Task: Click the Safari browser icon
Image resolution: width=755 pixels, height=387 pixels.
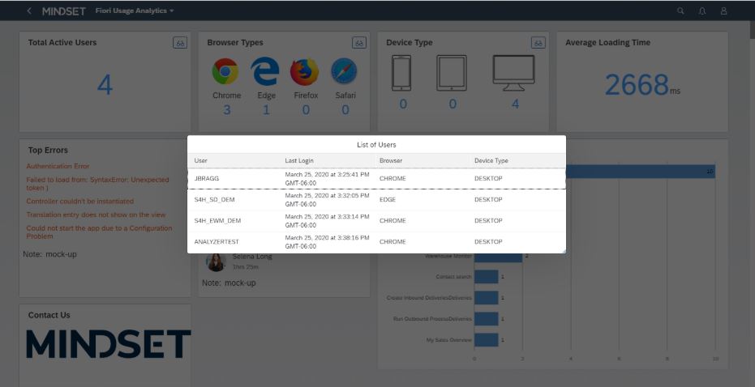Action: click(x=345, y=71)
